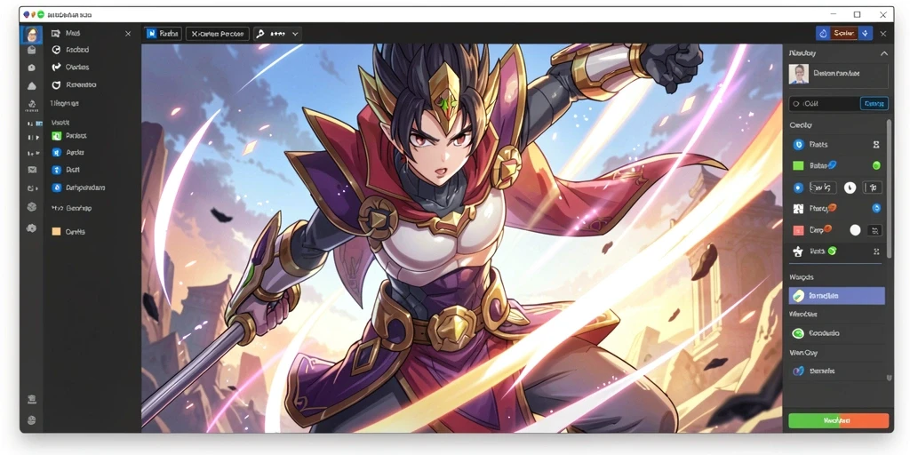Toggle the green circle indicator beside the green square row

click(x=876, y=165)
